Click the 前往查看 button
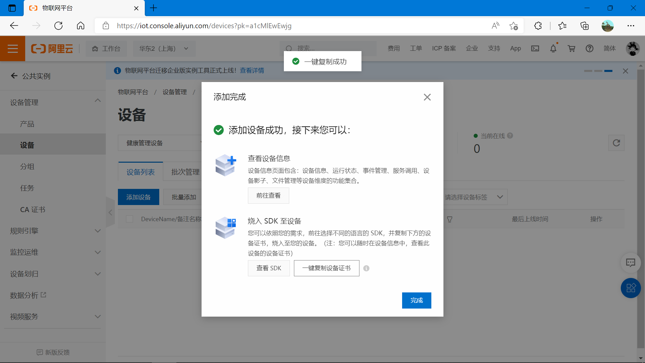Screen dimensions: 645x363 pyautogui.click(x=268, y=196)
